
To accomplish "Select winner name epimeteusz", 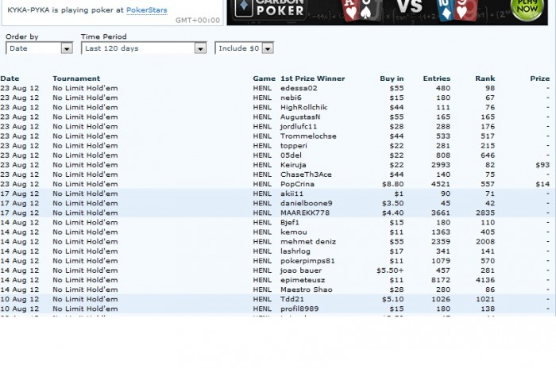I will pos(303,279).
